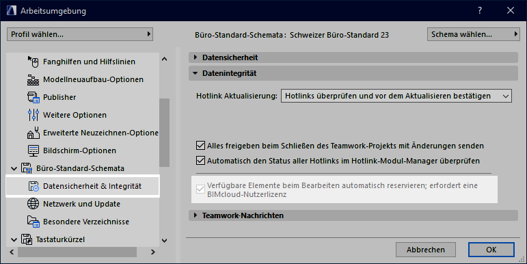Click the Besondere Verzeichnisse folder icon
The image size is (527, 264).
point(33,222)
